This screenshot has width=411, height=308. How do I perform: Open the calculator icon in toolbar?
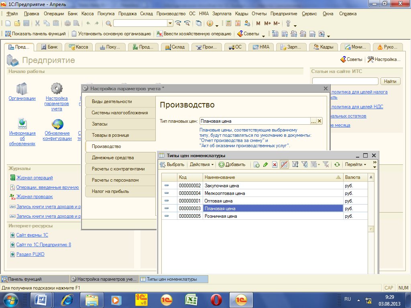(x=228, y=23)
